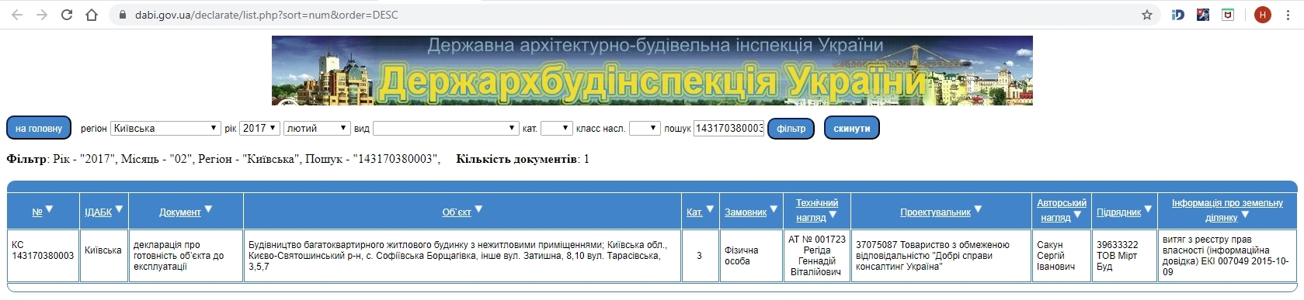
Task: Select land info cell витяг з реєстру
Action: point(1227,256)
